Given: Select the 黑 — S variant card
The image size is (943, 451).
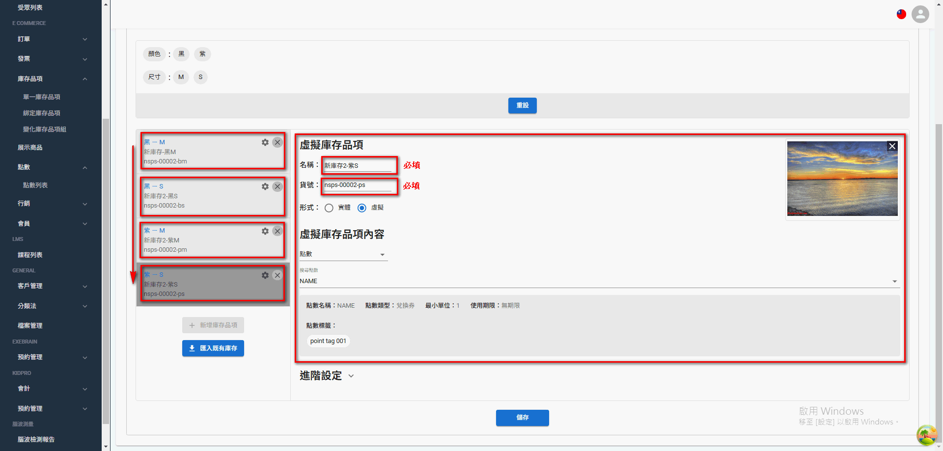Looking at the screenshot, I should [x=212, y=196].
